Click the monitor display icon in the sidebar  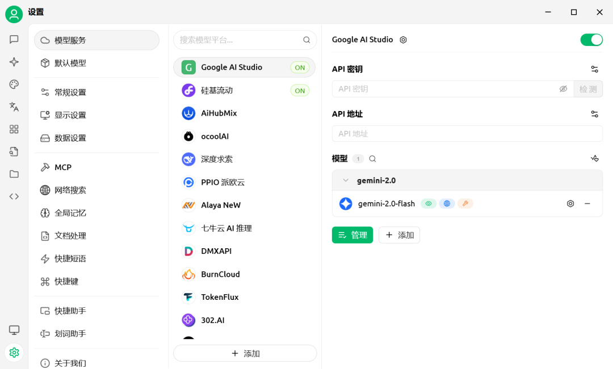(14, 330)
